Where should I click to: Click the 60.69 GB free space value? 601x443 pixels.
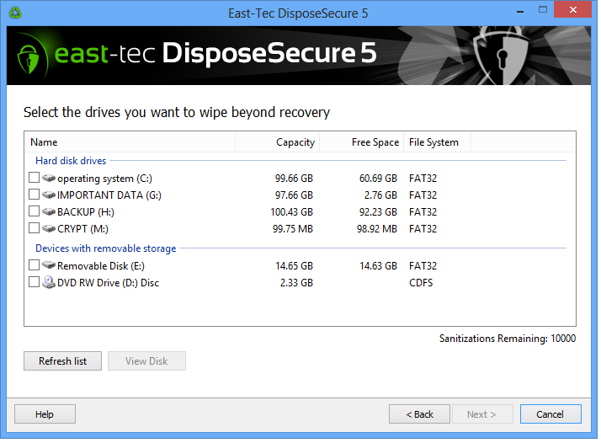(x=378, y=179)
